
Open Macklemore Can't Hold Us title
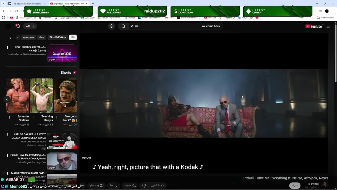28,175
